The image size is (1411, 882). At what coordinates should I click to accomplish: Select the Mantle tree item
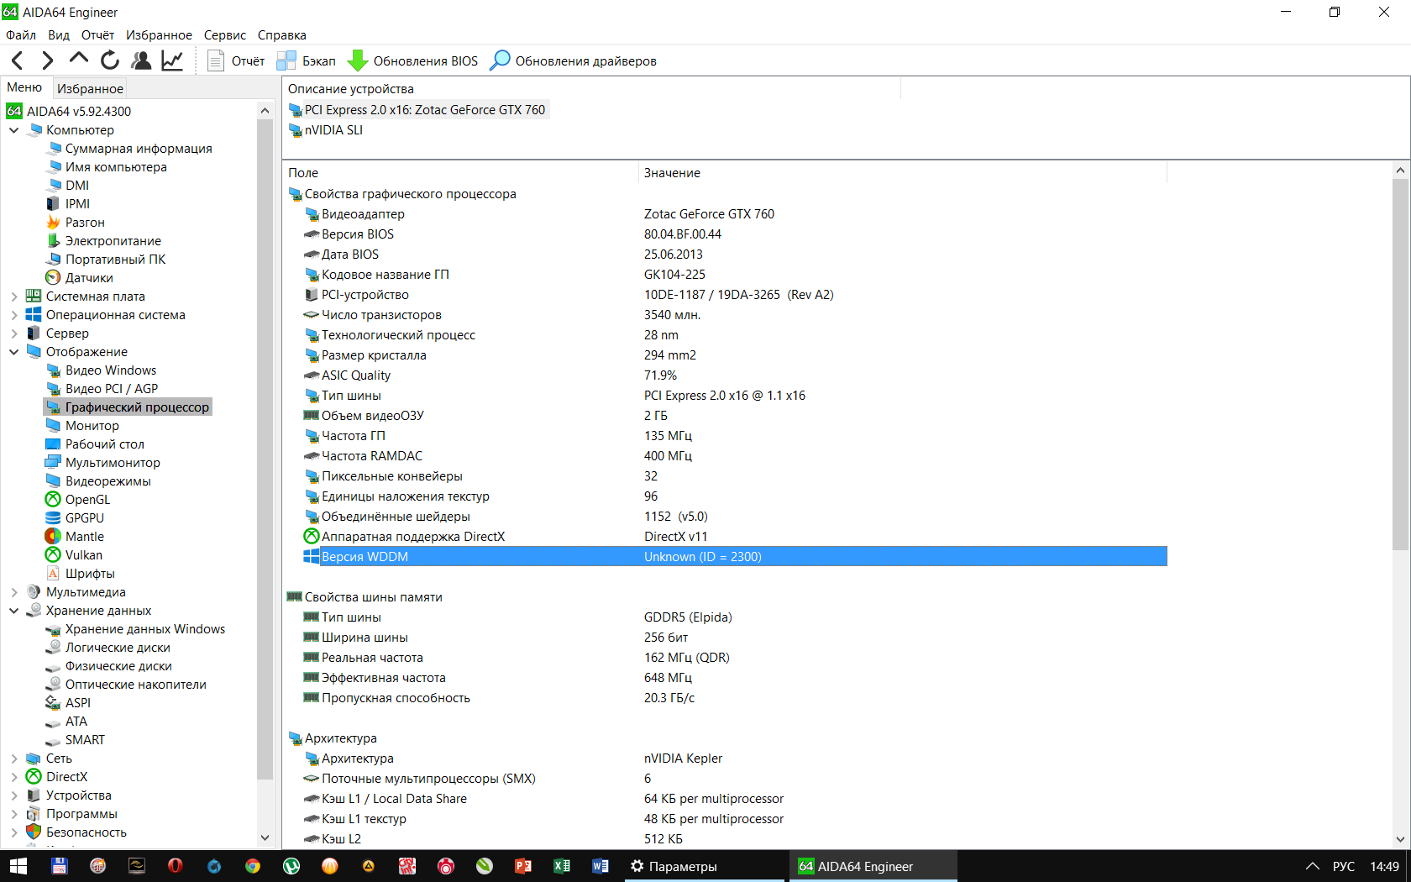85,537
